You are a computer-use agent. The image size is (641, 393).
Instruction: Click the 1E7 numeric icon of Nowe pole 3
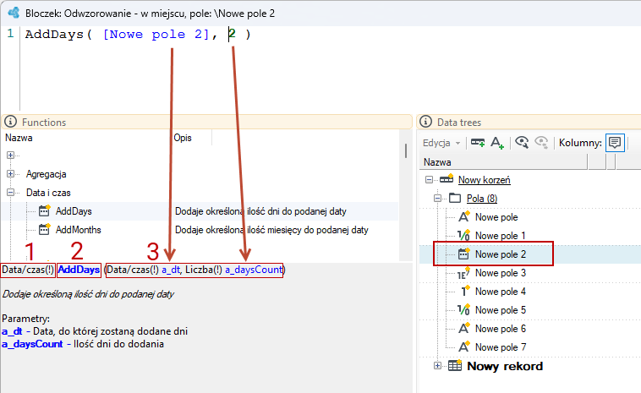(463, 273)
